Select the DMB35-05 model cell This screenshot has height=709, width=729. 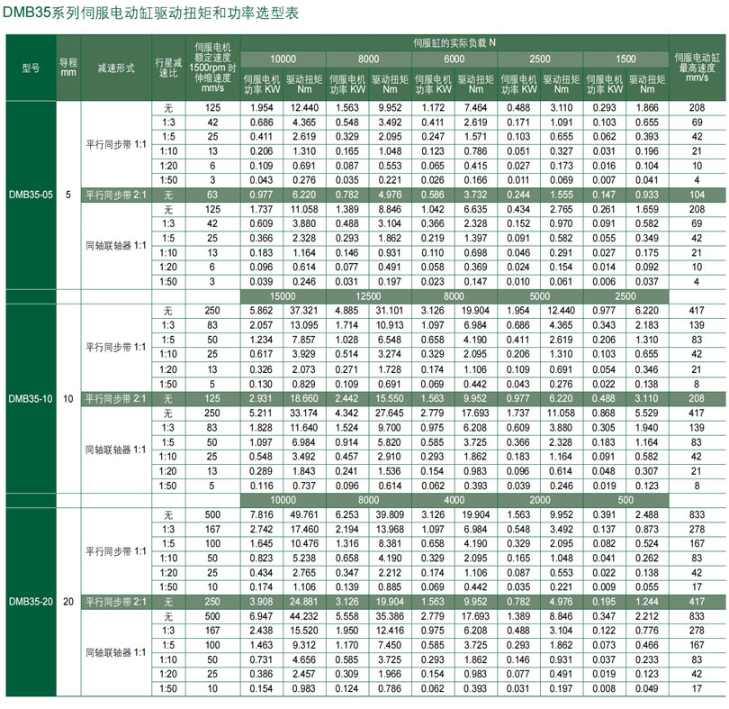click(30, 194)
